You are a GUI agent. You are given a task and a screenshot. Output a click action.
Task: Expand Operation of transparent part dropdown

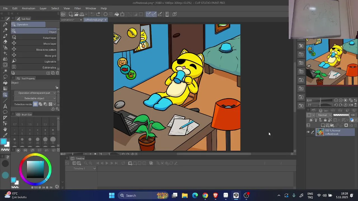click(x=35, y=93)
